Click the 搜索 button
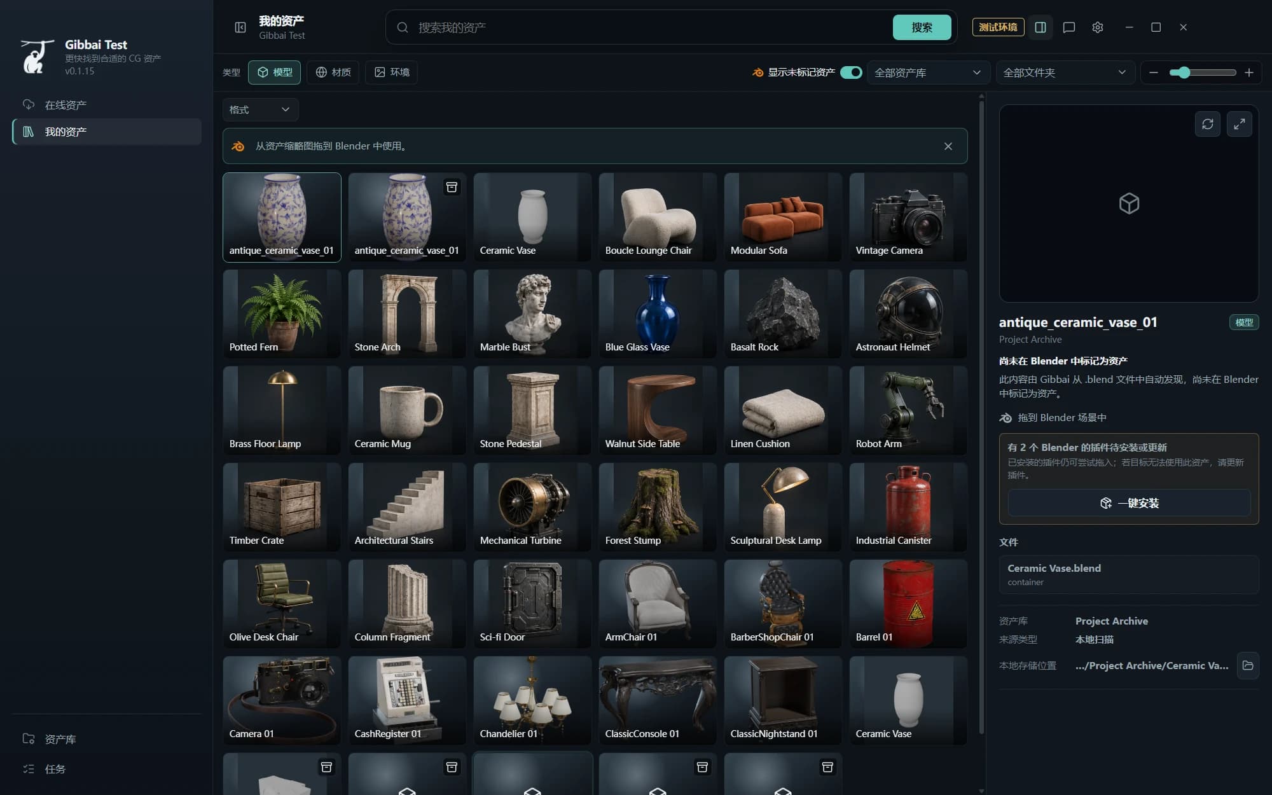Viewport: 1272px width, 795px height. (x=922, y=27)
